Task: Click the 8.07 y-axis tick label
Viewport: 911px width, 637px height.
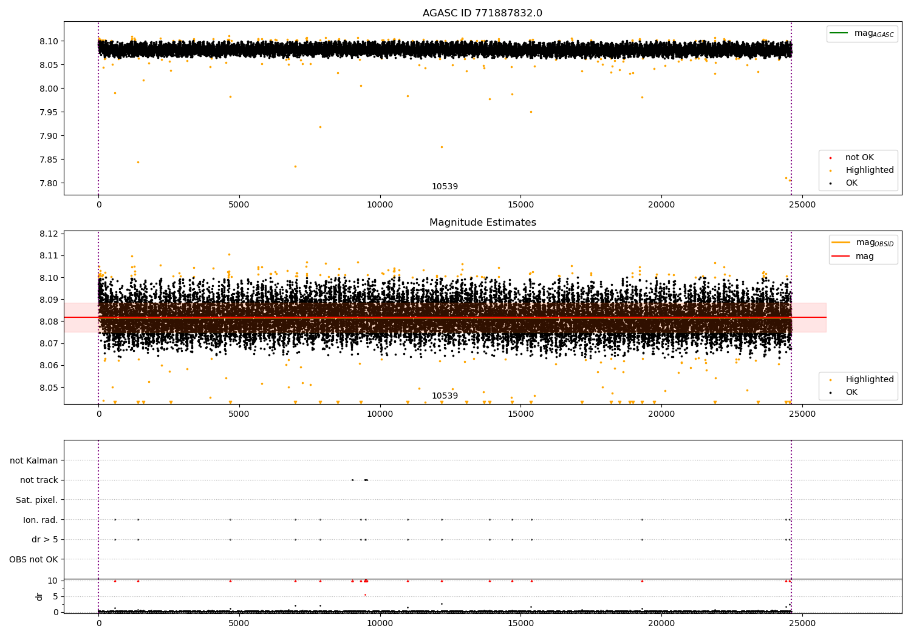Action: click(49, 343)
